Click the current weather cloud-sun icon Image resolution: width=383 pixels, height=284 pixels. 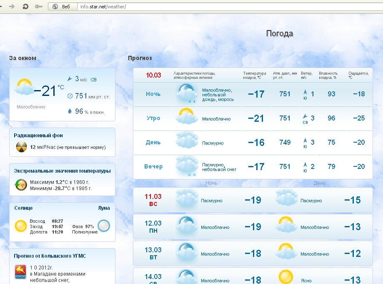[x=24, y=88]
